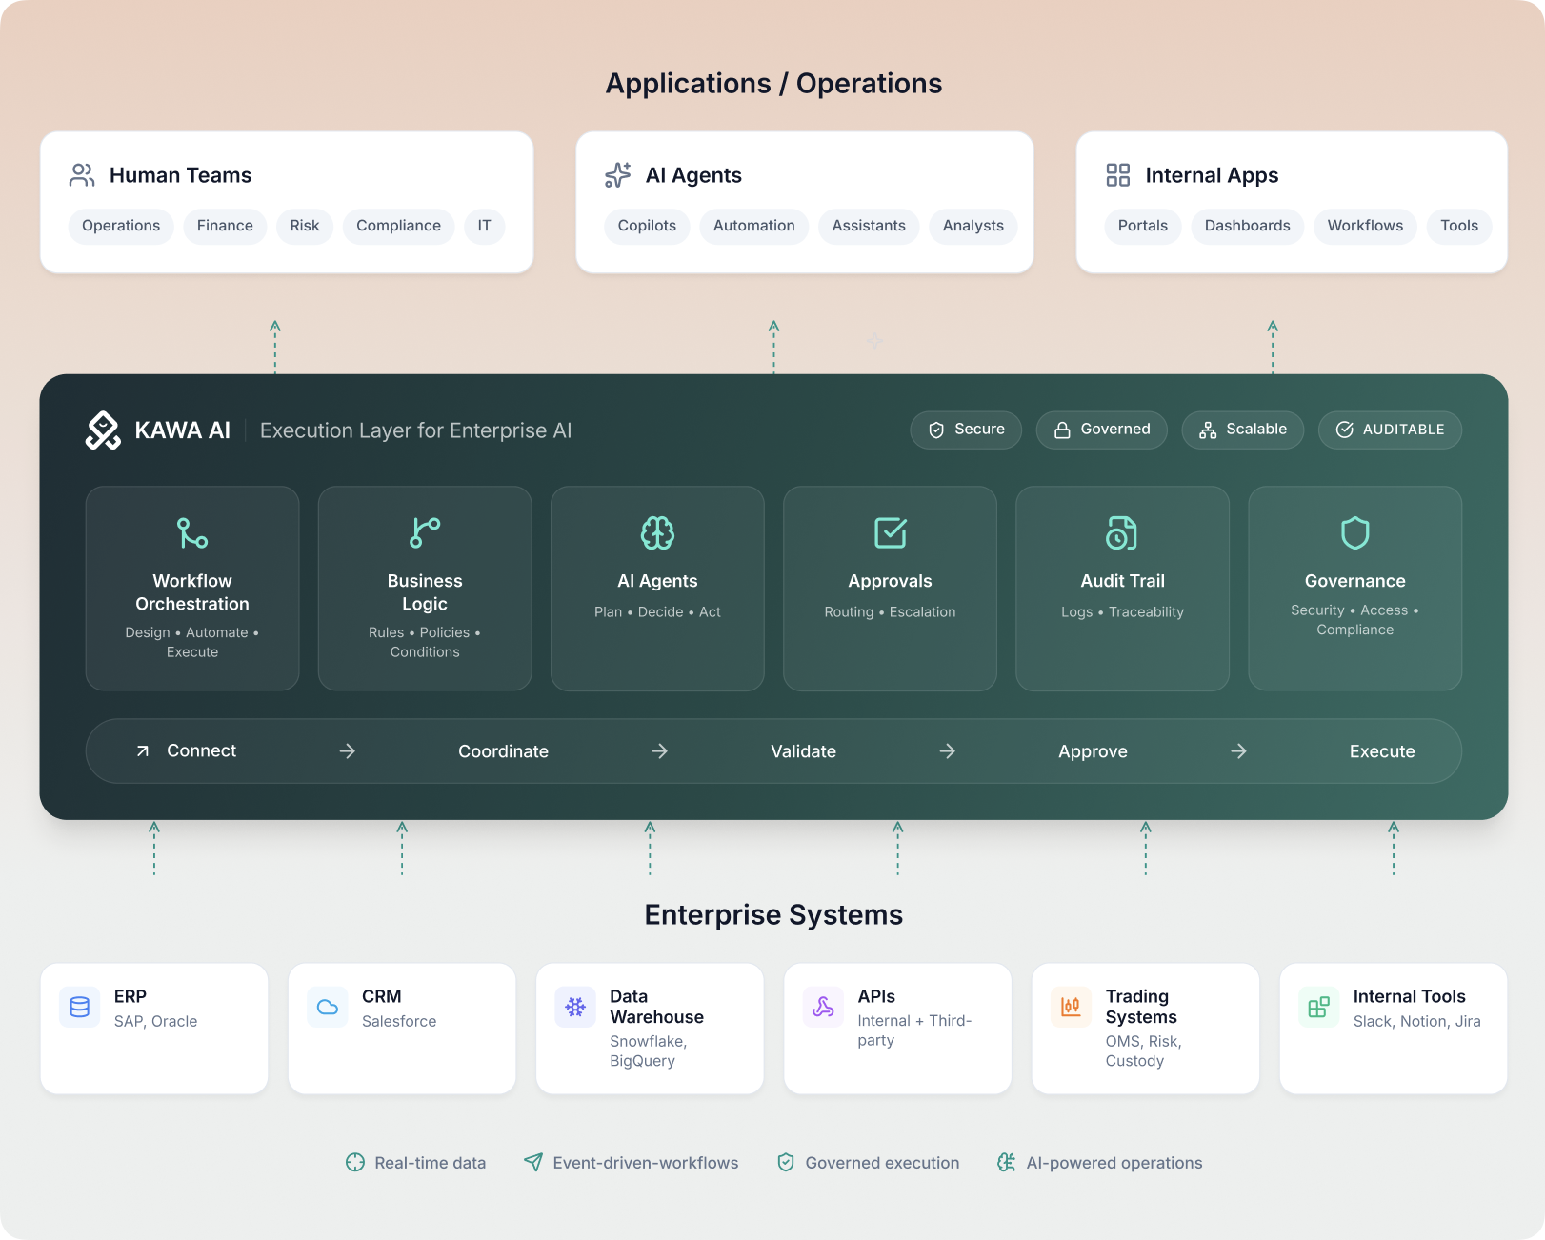This screenshot has width=1545, height=1240.
Task: Switch to the Compliance tag in Human Teams
Action: pos(398,226)
